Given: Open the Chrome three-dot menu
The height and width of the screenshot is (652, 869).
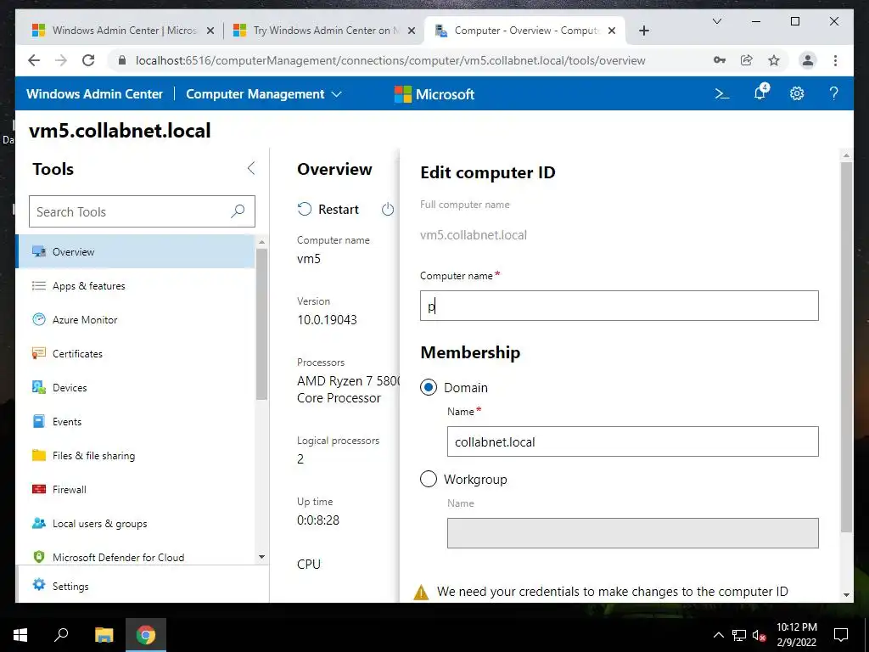Looking at the screenshot, I should (835, 60).
